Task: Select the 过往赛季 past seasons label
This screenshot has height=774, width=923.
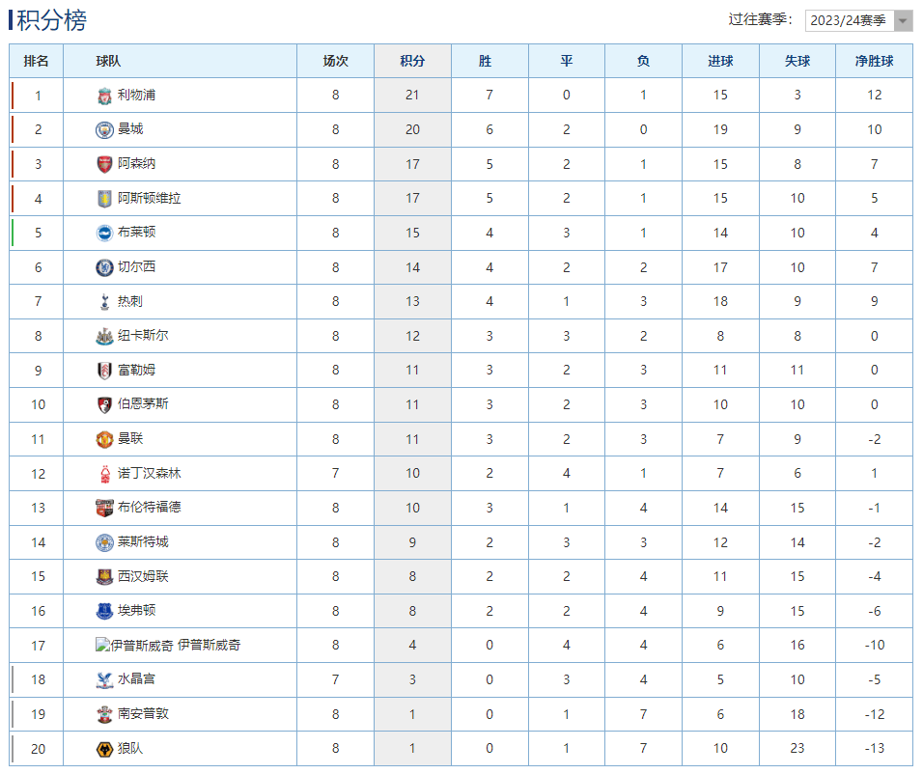Action: tap(761, 19)
